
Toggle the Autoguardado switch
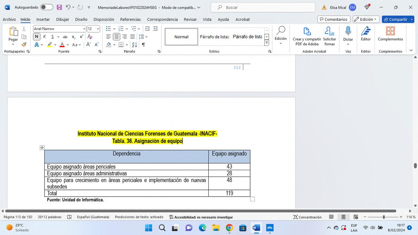tap(47, 7)
